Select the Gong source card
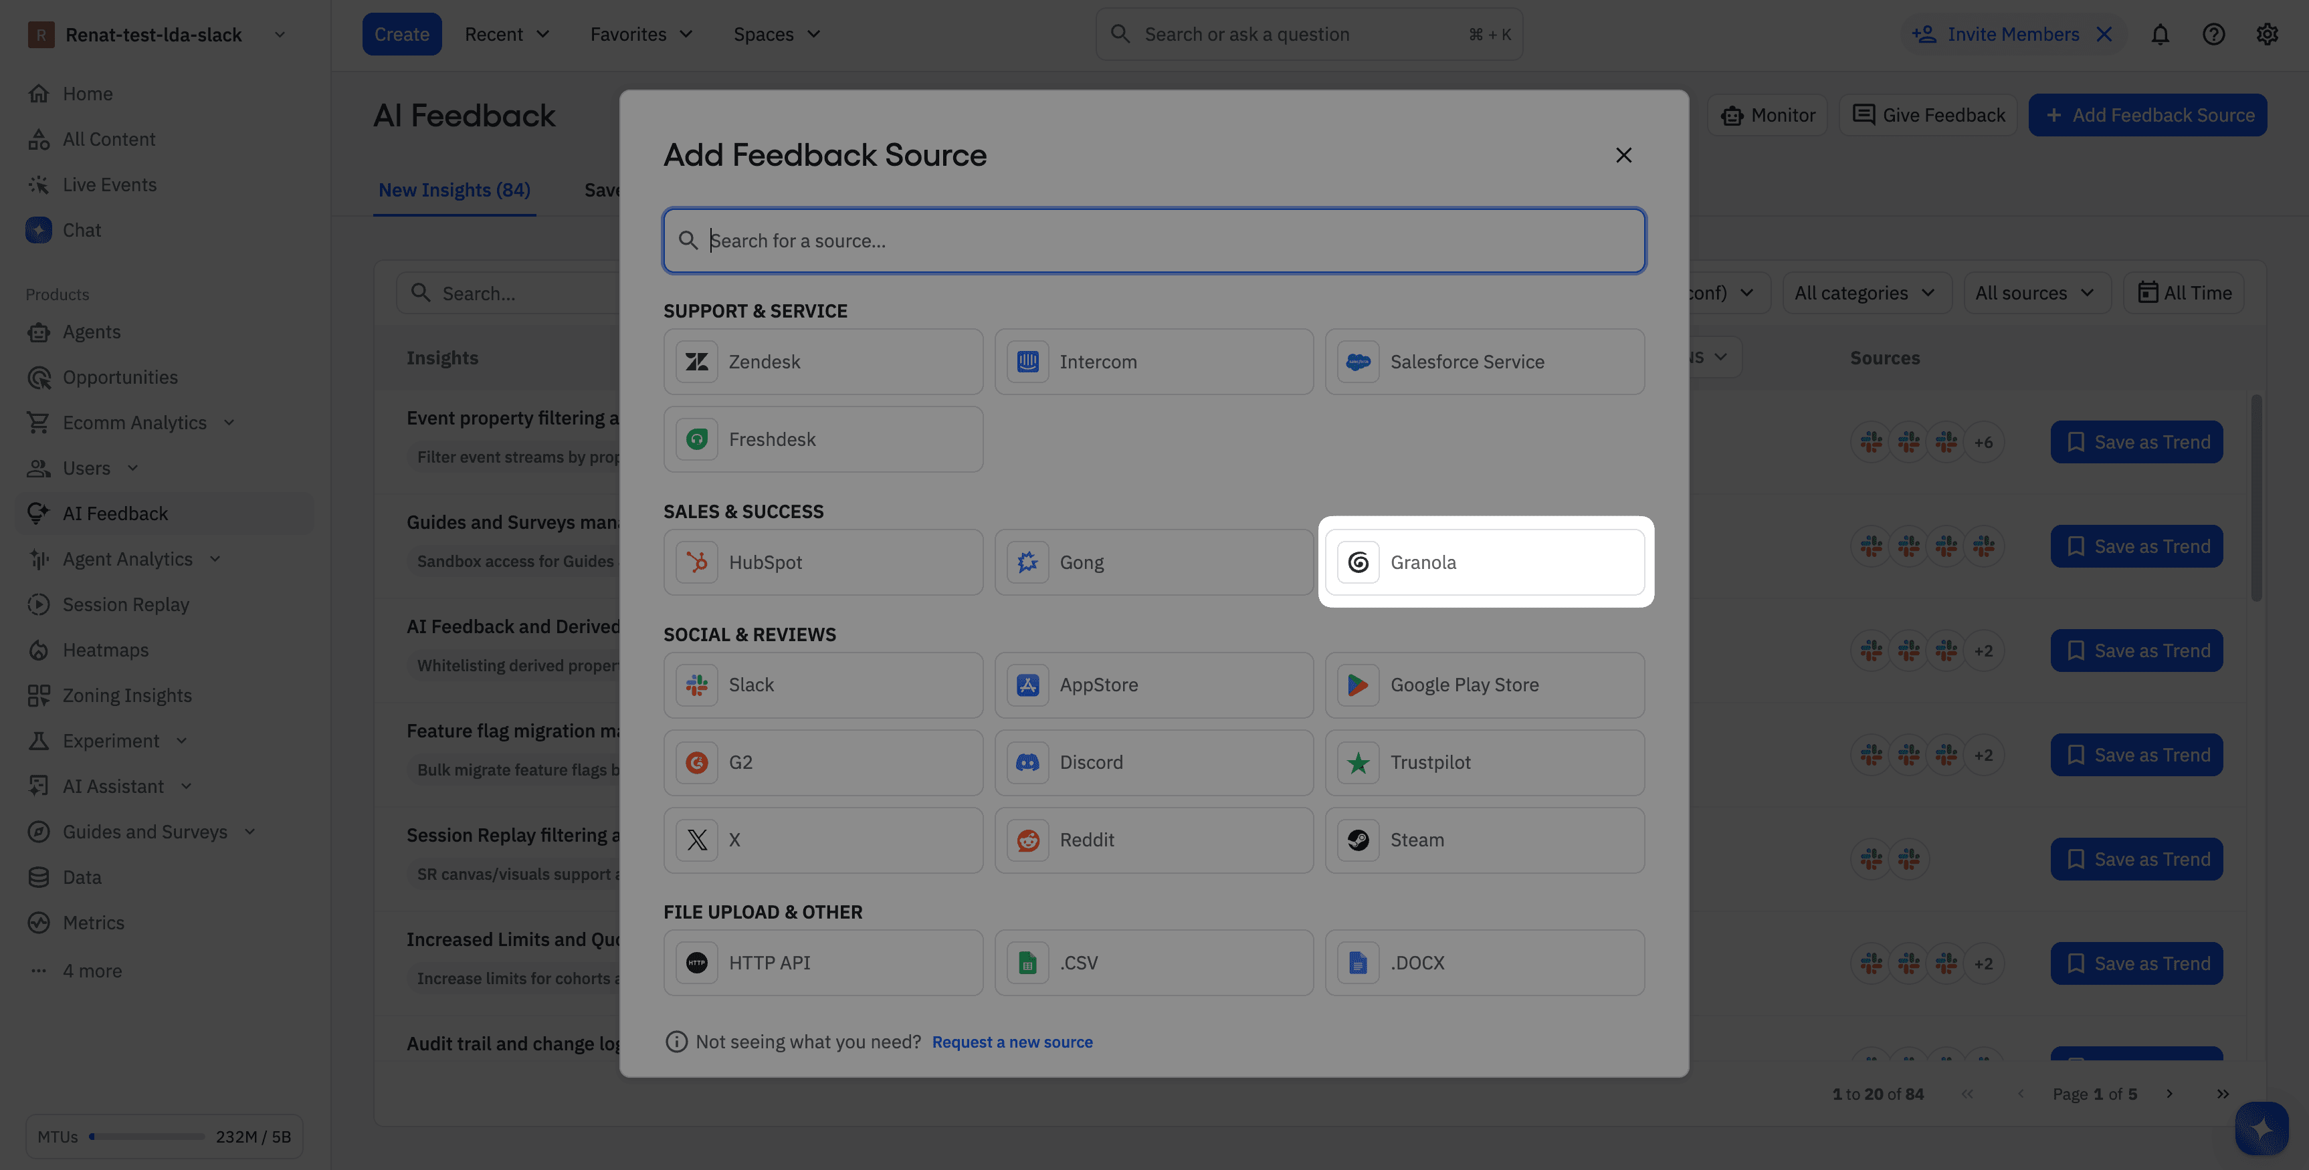This screenshot has width=2309, height=1170. [1154, 563]
